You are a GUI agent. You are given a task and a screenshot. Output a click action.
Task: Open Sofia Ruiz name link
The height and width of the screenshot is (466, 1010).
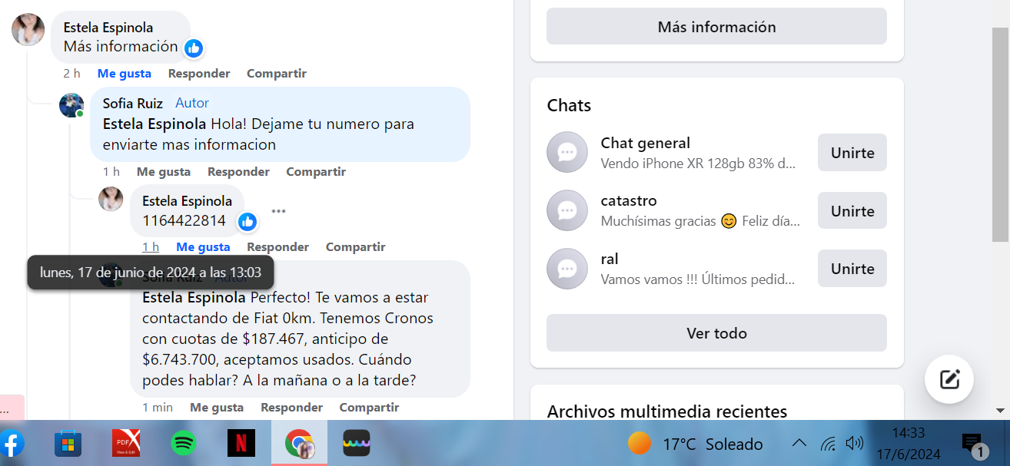pyautogui.click(x=133, y=103)
